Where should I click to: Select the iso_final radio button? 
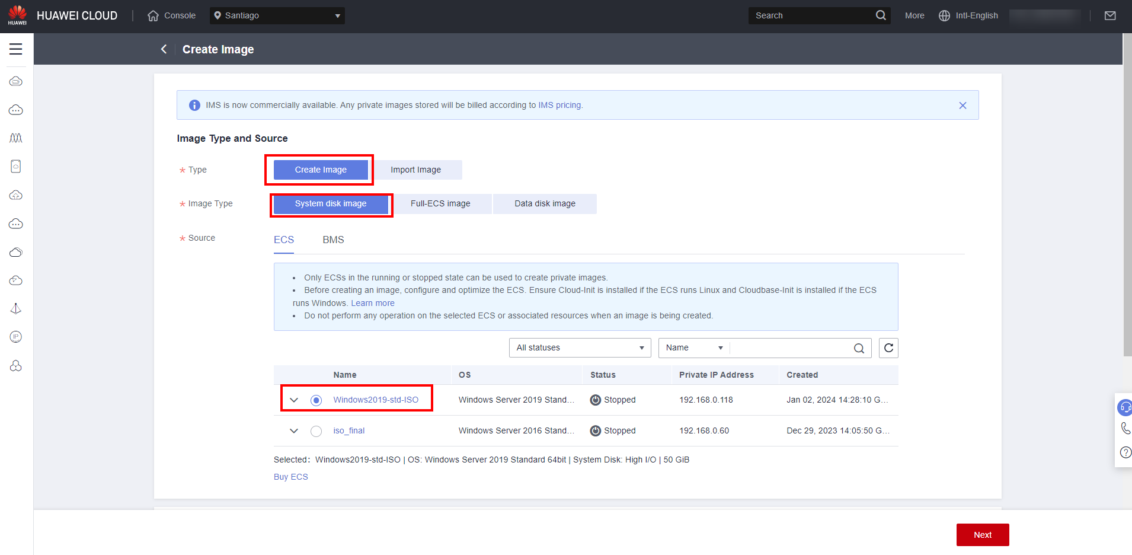tap(316, 431)
